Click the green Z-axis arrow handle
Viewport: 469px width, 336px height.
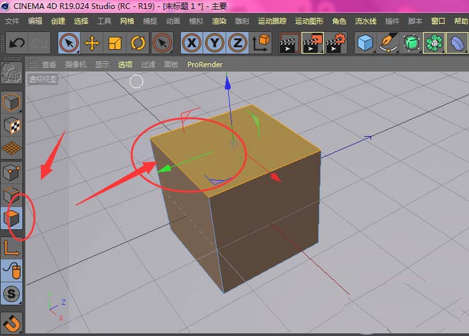pos(164,169)
